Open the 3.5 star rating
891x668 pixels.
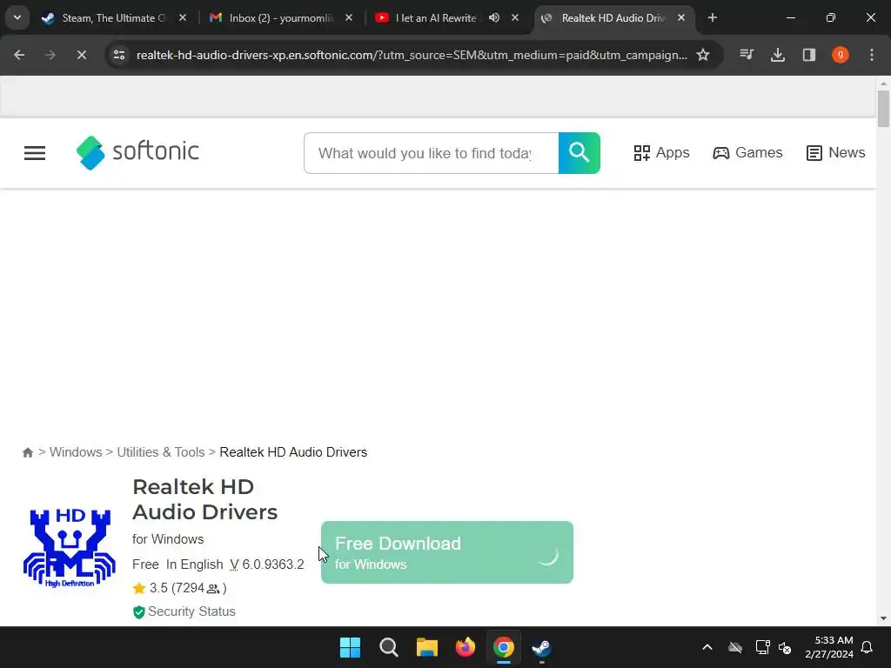tap(179, 588)
